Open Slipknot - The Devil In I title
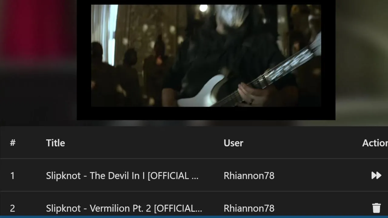Viewport: 388px width, 218px height. click(x=122, y=176)
